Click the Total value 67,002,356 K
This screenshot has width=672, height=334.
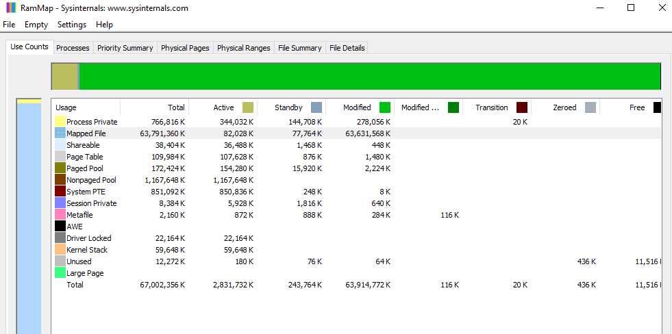(162, 285)
